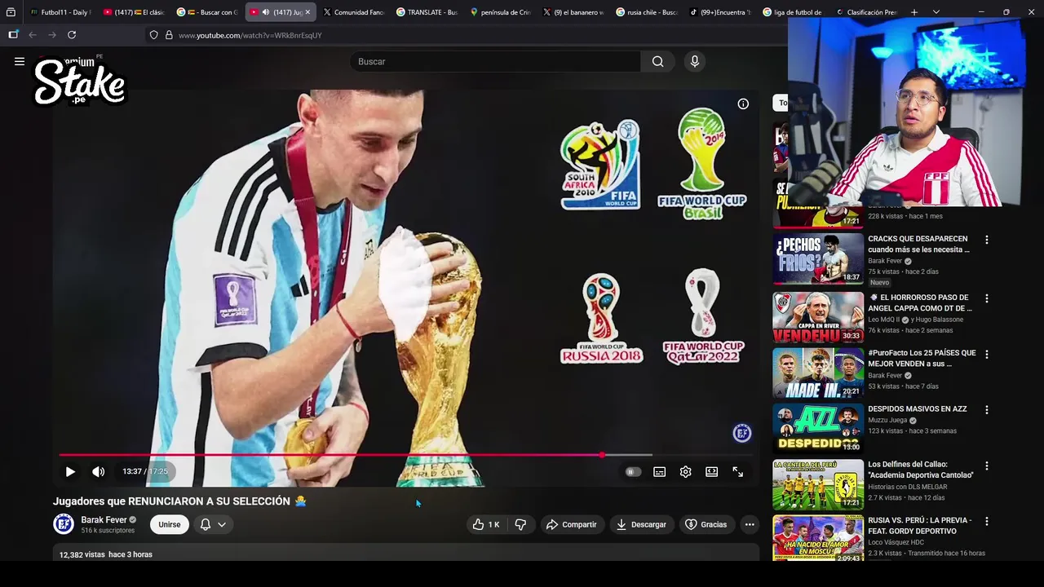Switch to the península de Crimea maps tab
Screen dimensions: 1044x587
pyautogui.click(x=500, y=12)
